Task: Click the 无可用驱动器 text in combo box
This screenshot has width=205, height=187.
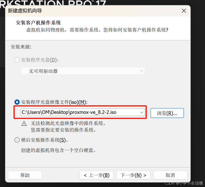Action: tap(43, 71)
